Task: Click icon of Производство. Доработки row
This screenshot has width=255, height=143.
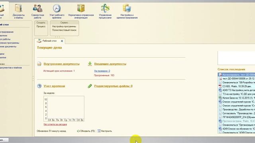Action: (220, 110)
